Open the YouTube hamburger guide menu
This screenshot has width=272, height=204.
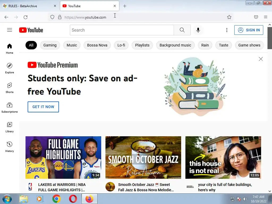[x=10, y=30]
